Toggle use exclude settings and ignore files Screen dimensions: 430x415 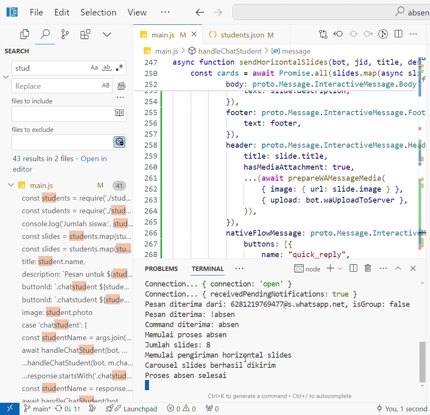119,142
